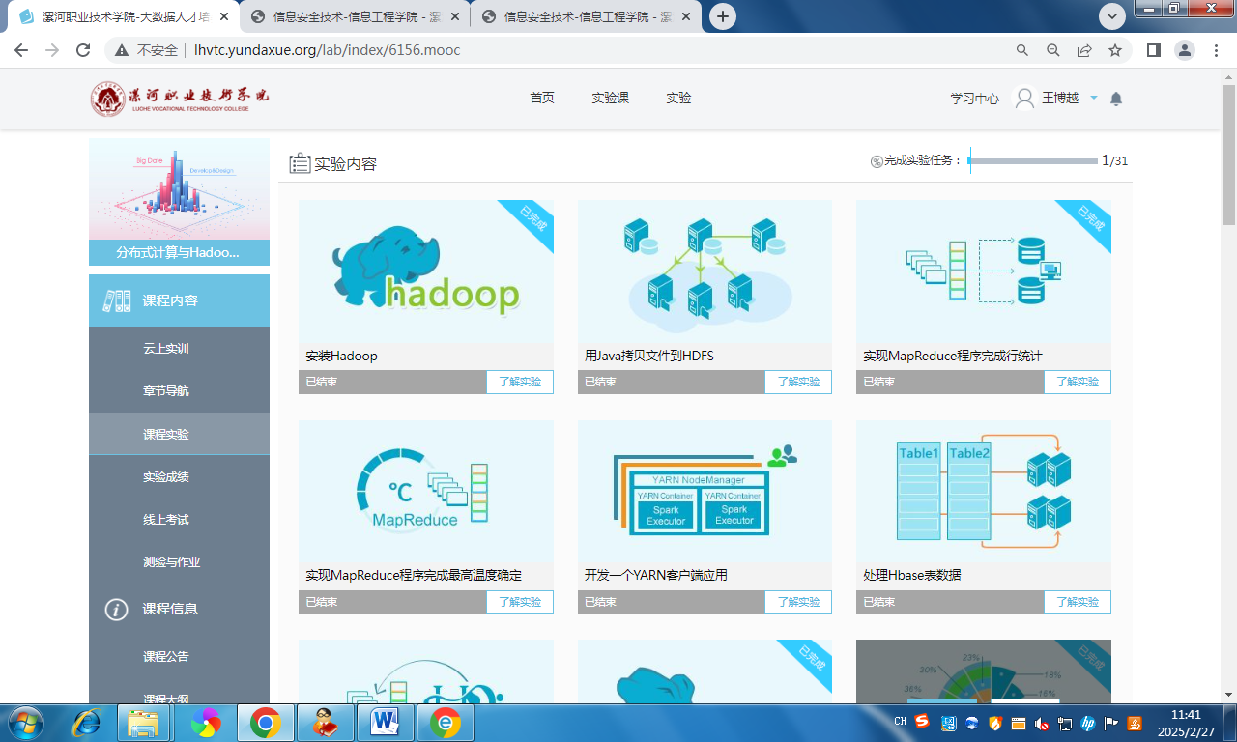The image size is (1237, 742).
Task: Click the user avatar icon beside 王博越
Action: 1023,99
